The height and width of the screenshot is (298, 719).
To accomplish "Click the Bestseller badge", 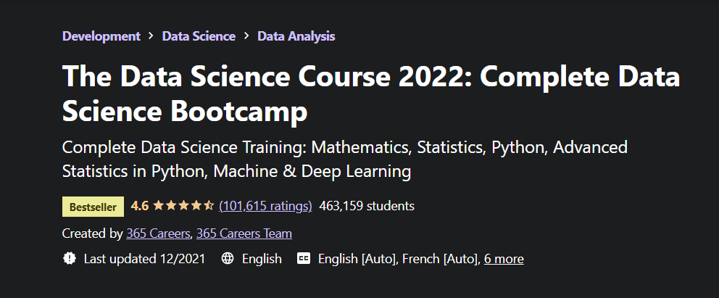I will 93,207.
